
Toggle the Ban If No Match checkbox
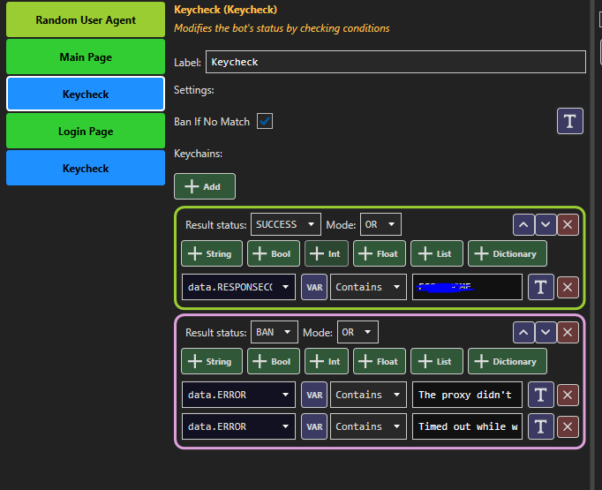click(265, 121)
